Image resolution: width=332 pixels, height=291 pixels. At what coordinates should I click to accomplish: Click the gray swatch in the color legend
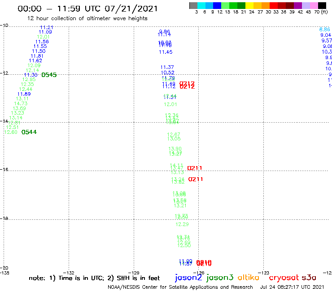coord(193,5)
